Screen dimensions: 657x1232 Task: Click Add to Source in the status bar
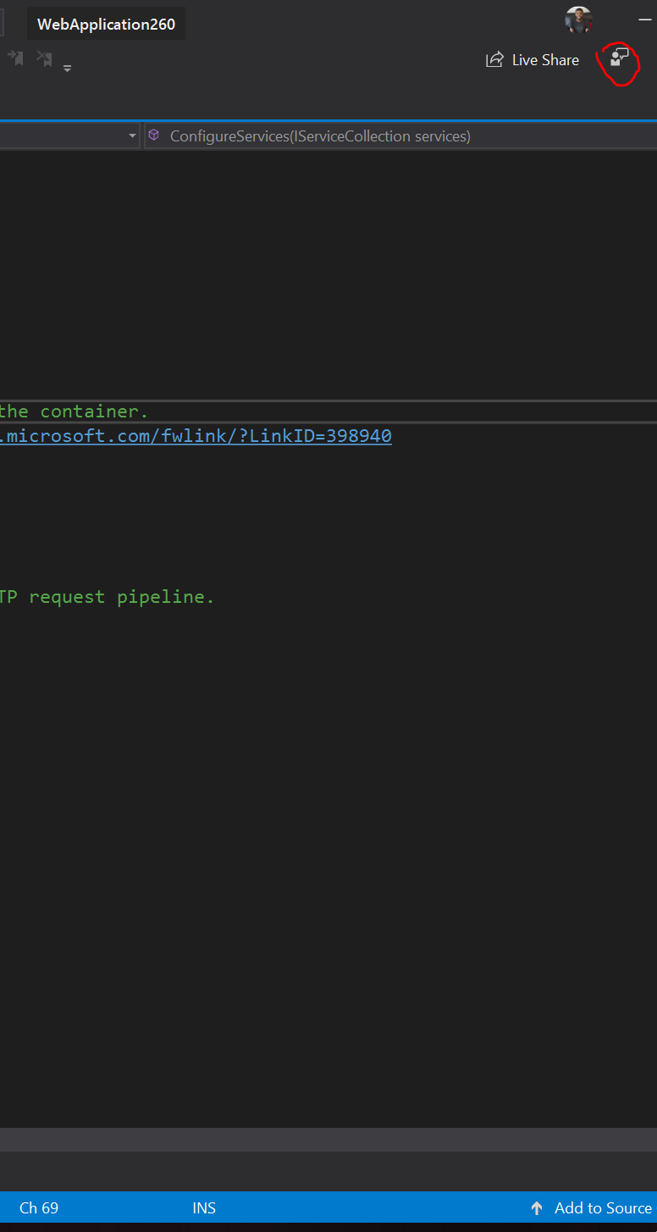tap(602, 1207)
